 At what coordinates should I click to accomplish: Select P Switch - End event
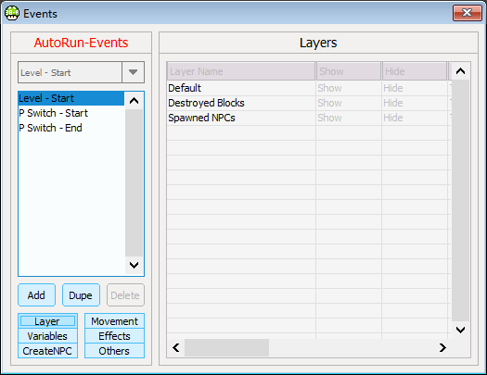pyautogui.click(x=50, y=128)
